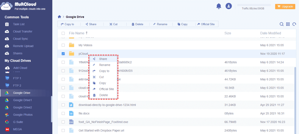
Task: Sort by File Name column header
Action: [78, 33]
